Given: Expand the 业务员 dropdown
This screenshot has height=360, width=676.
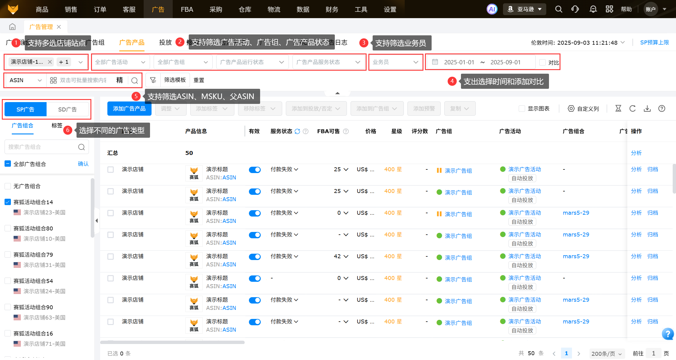Looking at the screenshot, I should (x=395, y=62).
